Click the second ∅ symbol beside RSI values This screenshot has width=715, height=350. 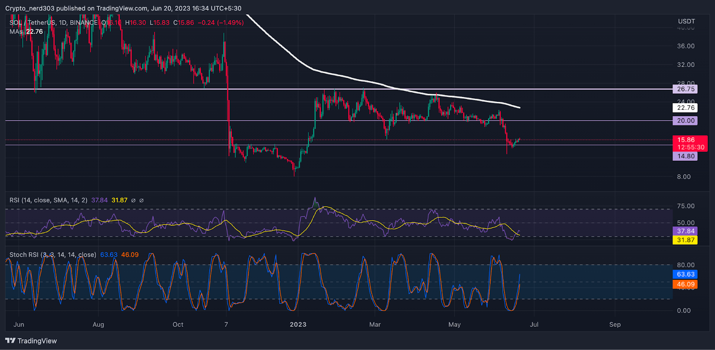pyautogui.click(x=142, y=200)
